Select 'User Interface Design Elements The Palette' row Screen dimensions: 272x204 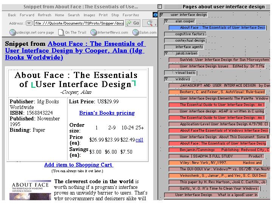coord(219,98)
